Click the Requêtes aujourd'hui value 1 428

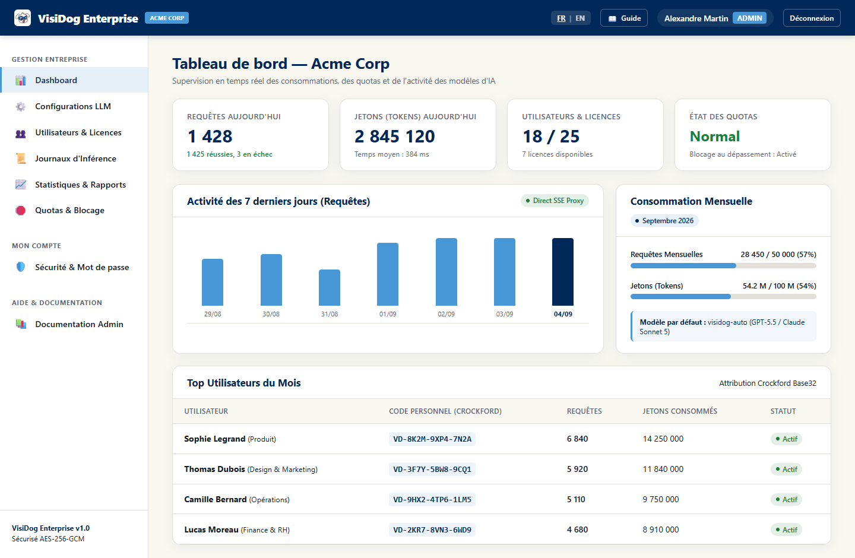tap(210, 137)
